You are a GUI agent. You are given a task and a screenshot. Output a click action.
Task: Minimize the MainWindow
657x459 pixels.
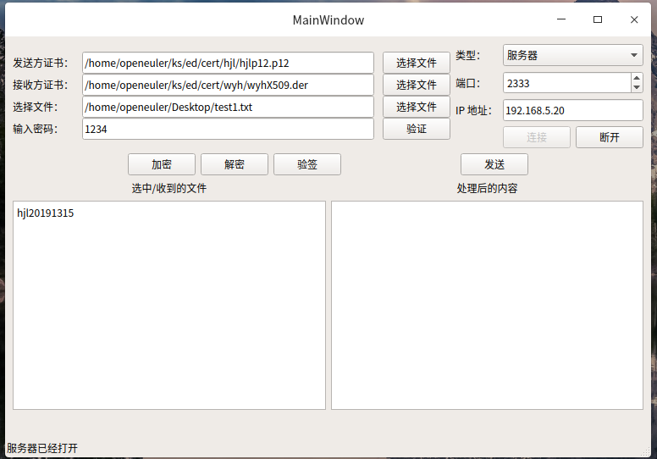click(561, 19)
